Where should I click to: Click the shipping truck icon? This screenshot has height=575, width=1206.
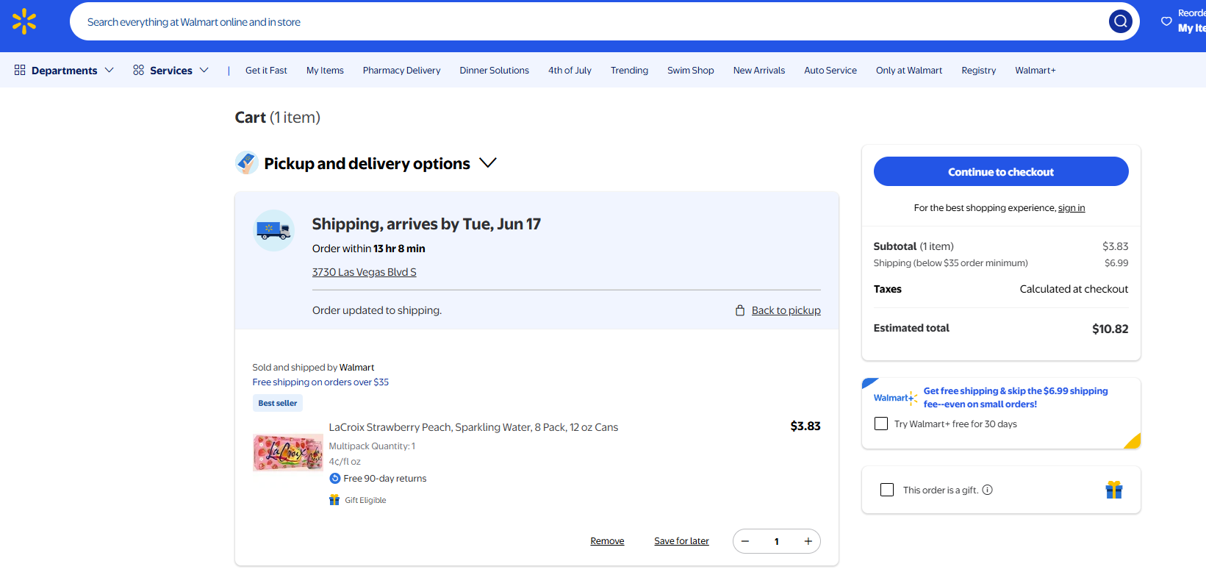coord(273,230)
